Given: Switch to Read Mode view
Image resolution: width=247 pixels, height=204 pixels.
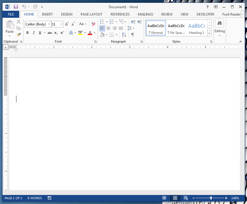Looking at the screenshot, I should coord(164,198).
